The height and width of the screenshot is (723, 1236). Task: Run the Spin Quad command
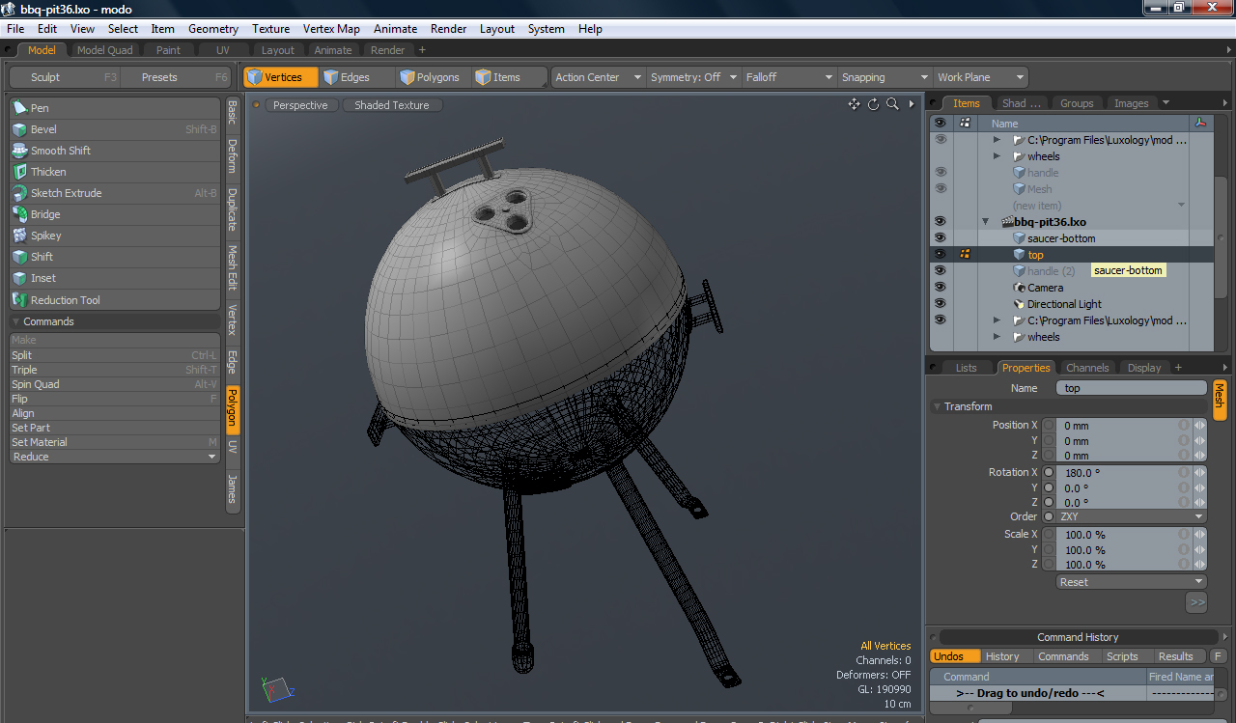115,384
